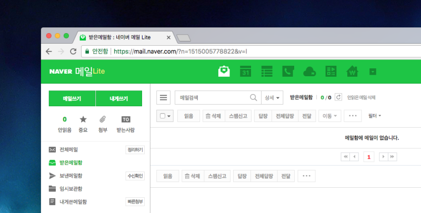Click bottom toolbar 삭제 trash button
The width and height of the screenshot is (421, 213).
pyautogui.click(x=193, y=176)
